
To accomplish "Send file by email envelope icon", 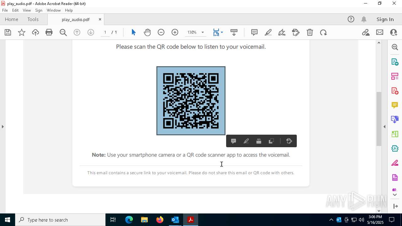I will pyautogui.click(x=380, y=32).
